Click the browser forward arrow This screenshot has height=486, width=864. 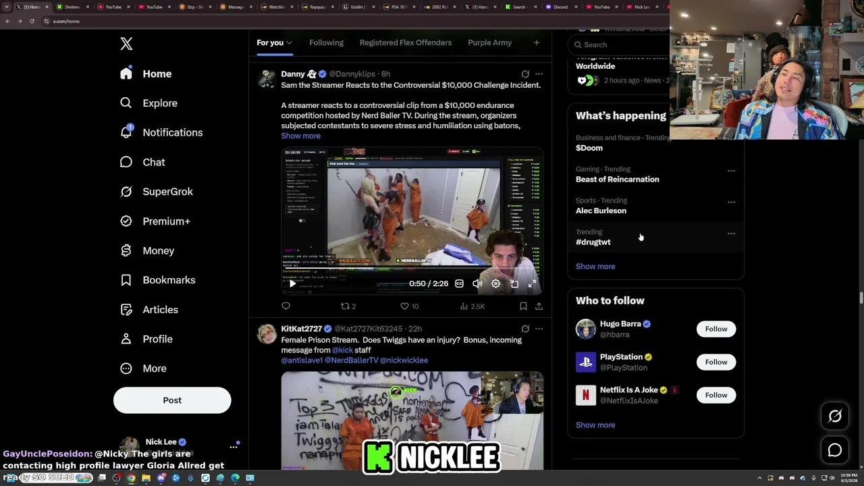tap(20, 21)
